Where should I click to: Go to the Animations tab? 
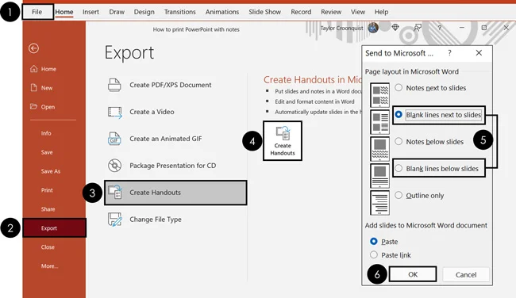pos(222,12)
